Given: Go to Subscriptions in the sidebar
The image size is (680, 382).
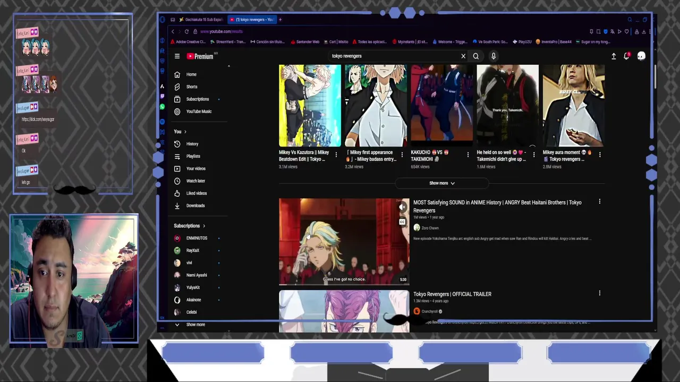Looking at the screenshot, I should point(197,99).
